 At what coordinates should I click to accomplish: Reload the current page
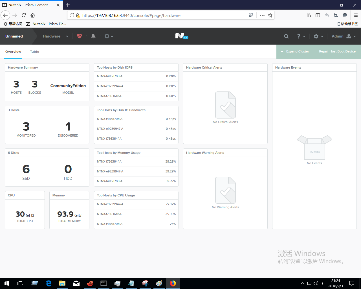coord(24,15)
